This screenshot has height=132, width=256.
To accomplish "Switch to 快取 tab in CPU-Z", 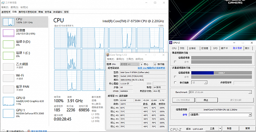I will [x=182, y=48].
